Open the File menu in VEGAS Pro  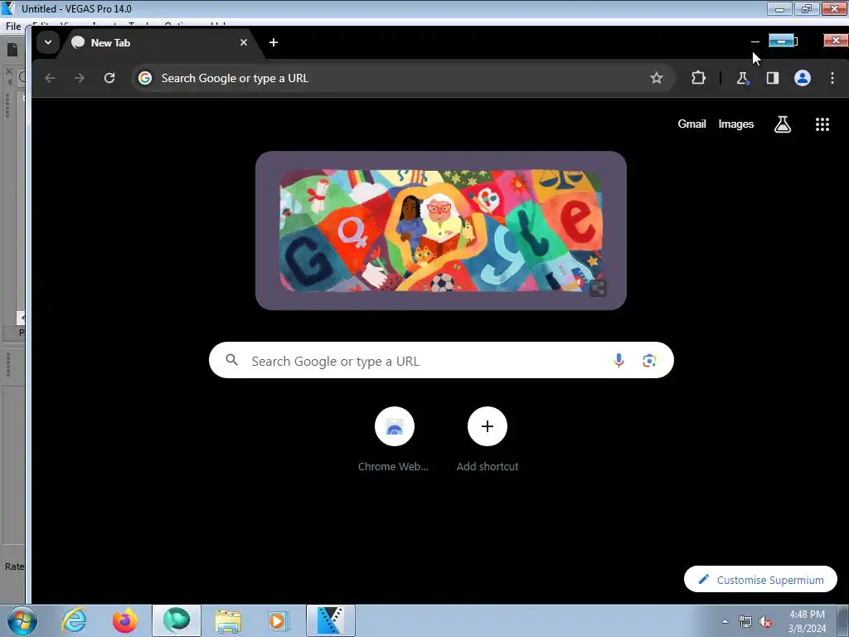(x=13, y=27)
